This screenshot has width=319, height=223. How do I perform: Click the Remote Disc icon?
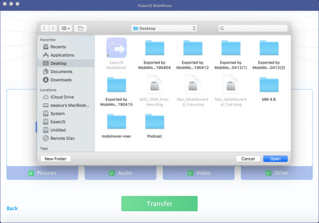(x=45, y=138)
